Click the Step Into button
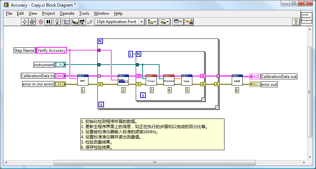 [x=74, y=22]
